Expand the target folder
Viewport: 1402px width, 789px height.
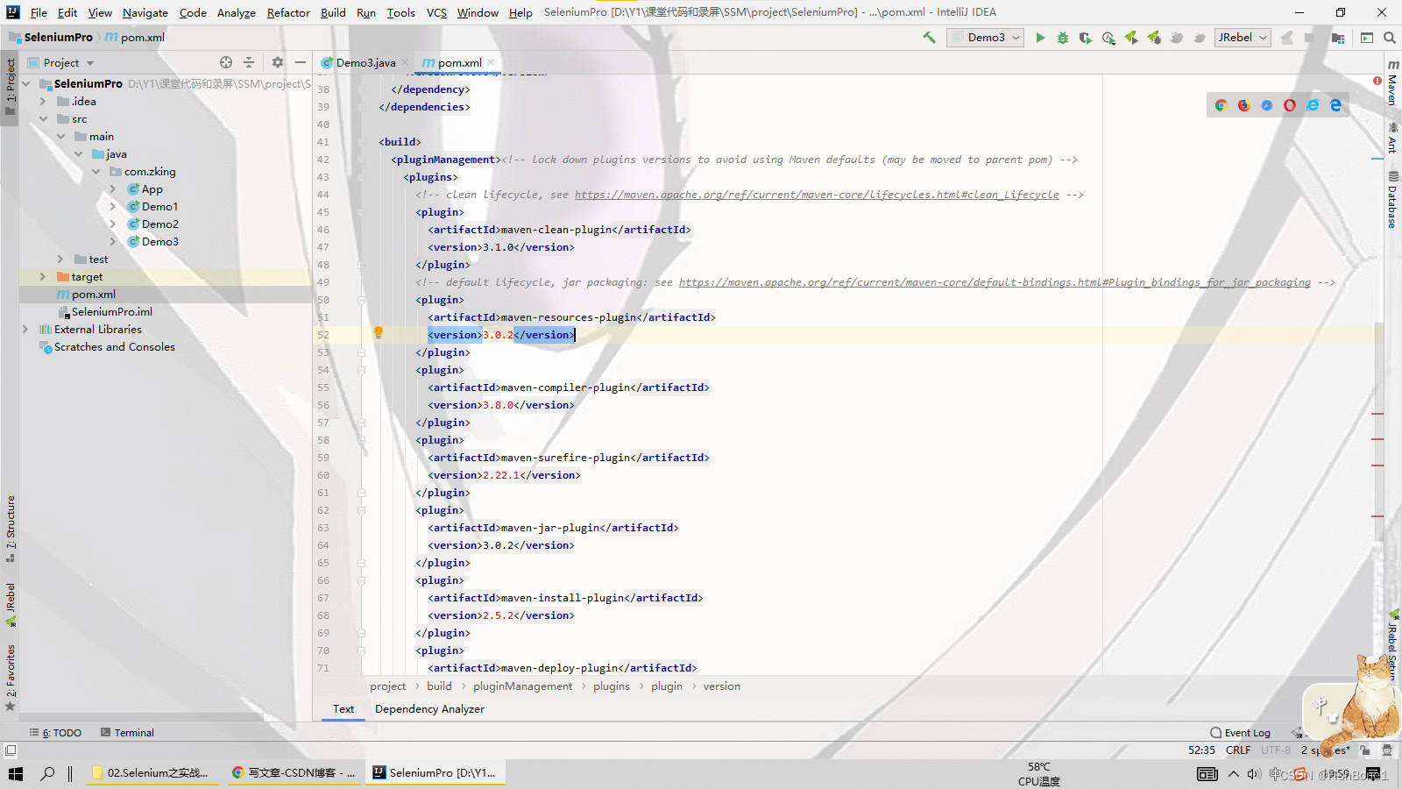[43, 277]
